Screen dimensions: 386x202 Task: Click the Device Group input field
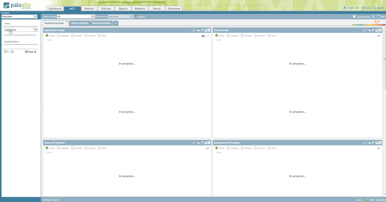[x=74, y=17]
